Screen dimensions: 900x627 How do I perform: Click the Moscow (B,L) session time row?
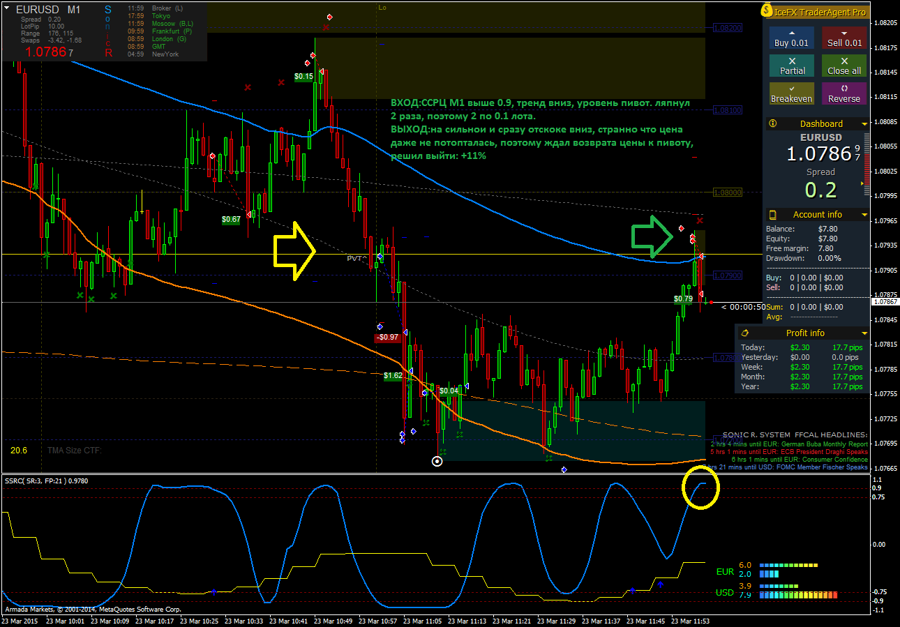click(x=161, y=24)
